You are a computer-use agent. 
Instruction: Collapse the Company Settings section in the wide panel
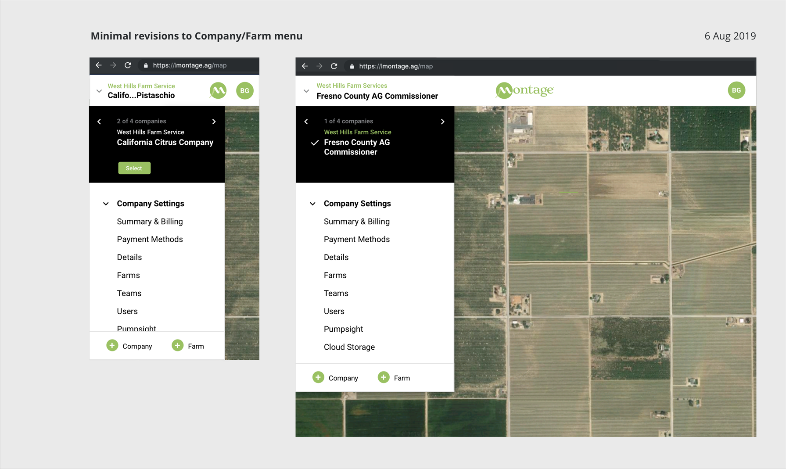point(312,204)
